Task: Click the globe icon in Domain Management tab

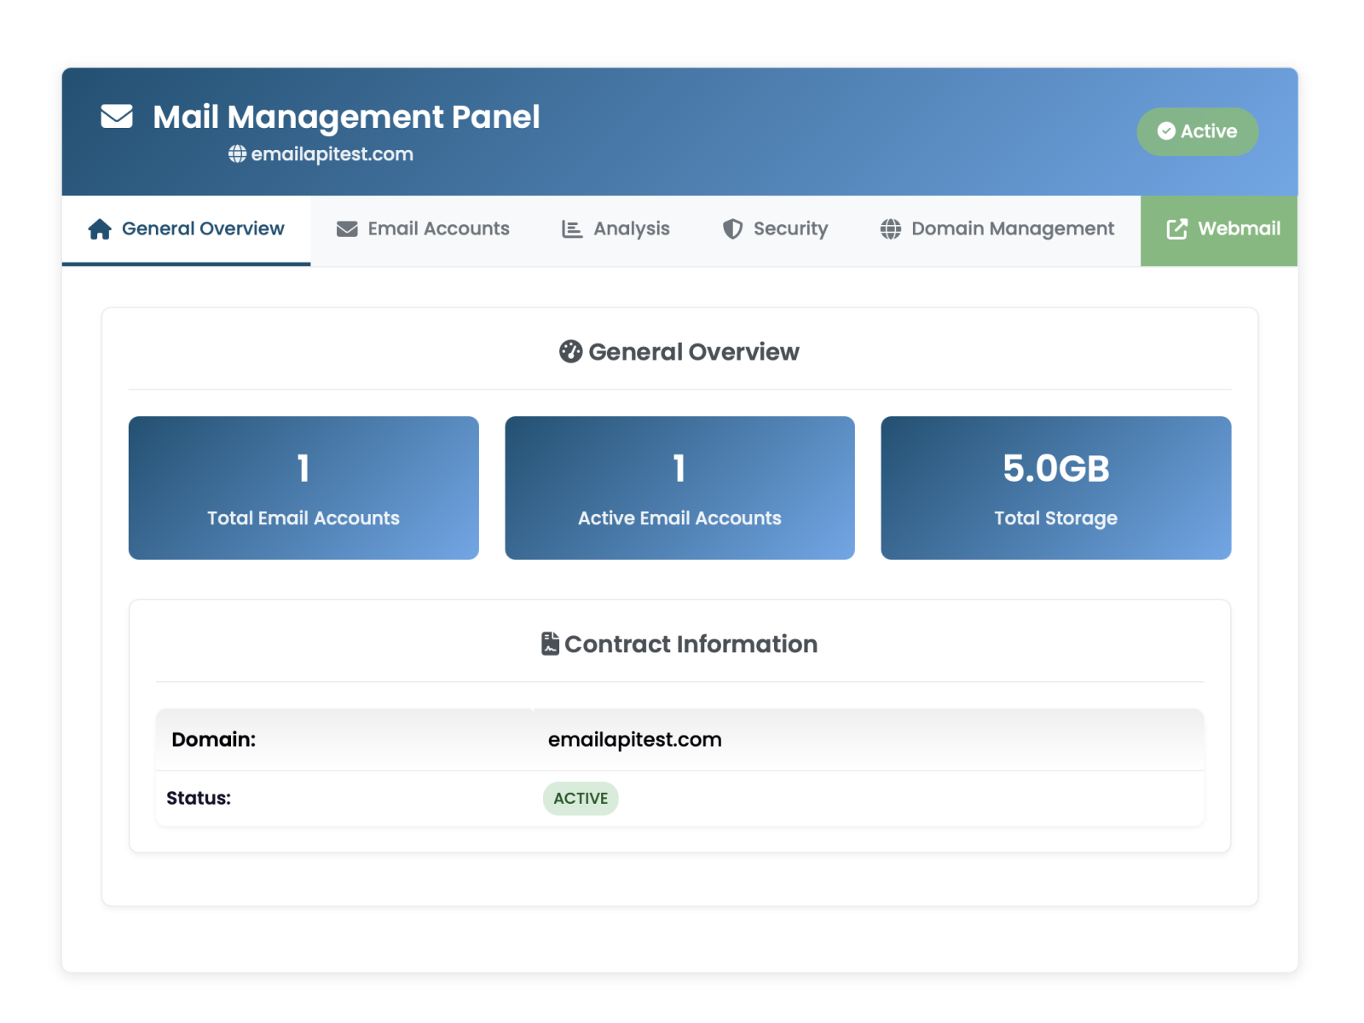Action: (x=891, y=229)
